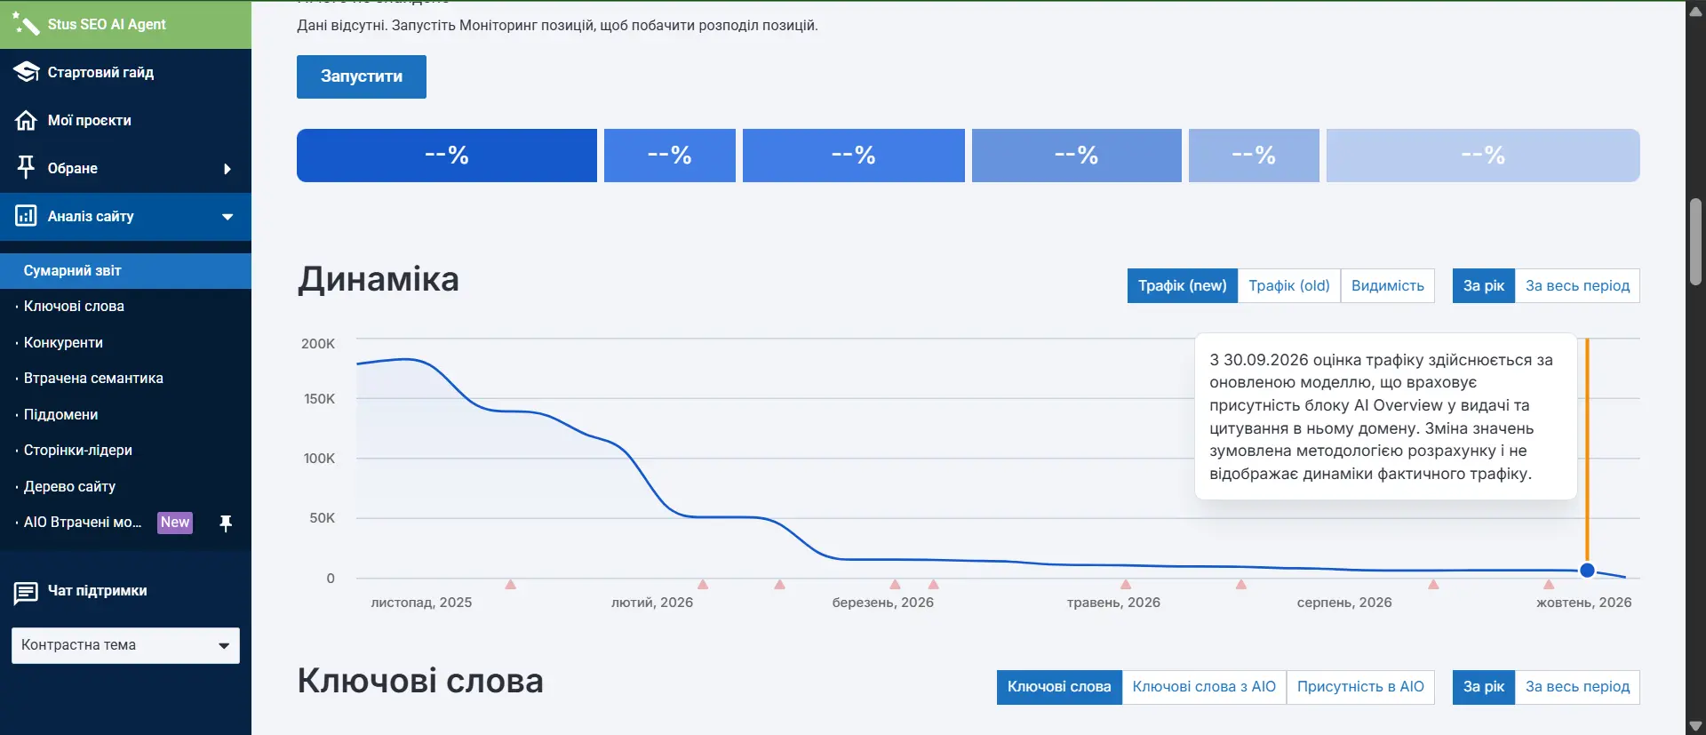Select За рік in the Ключові слова section
The image size is (1706, 735).
(x=1484, y=687)
